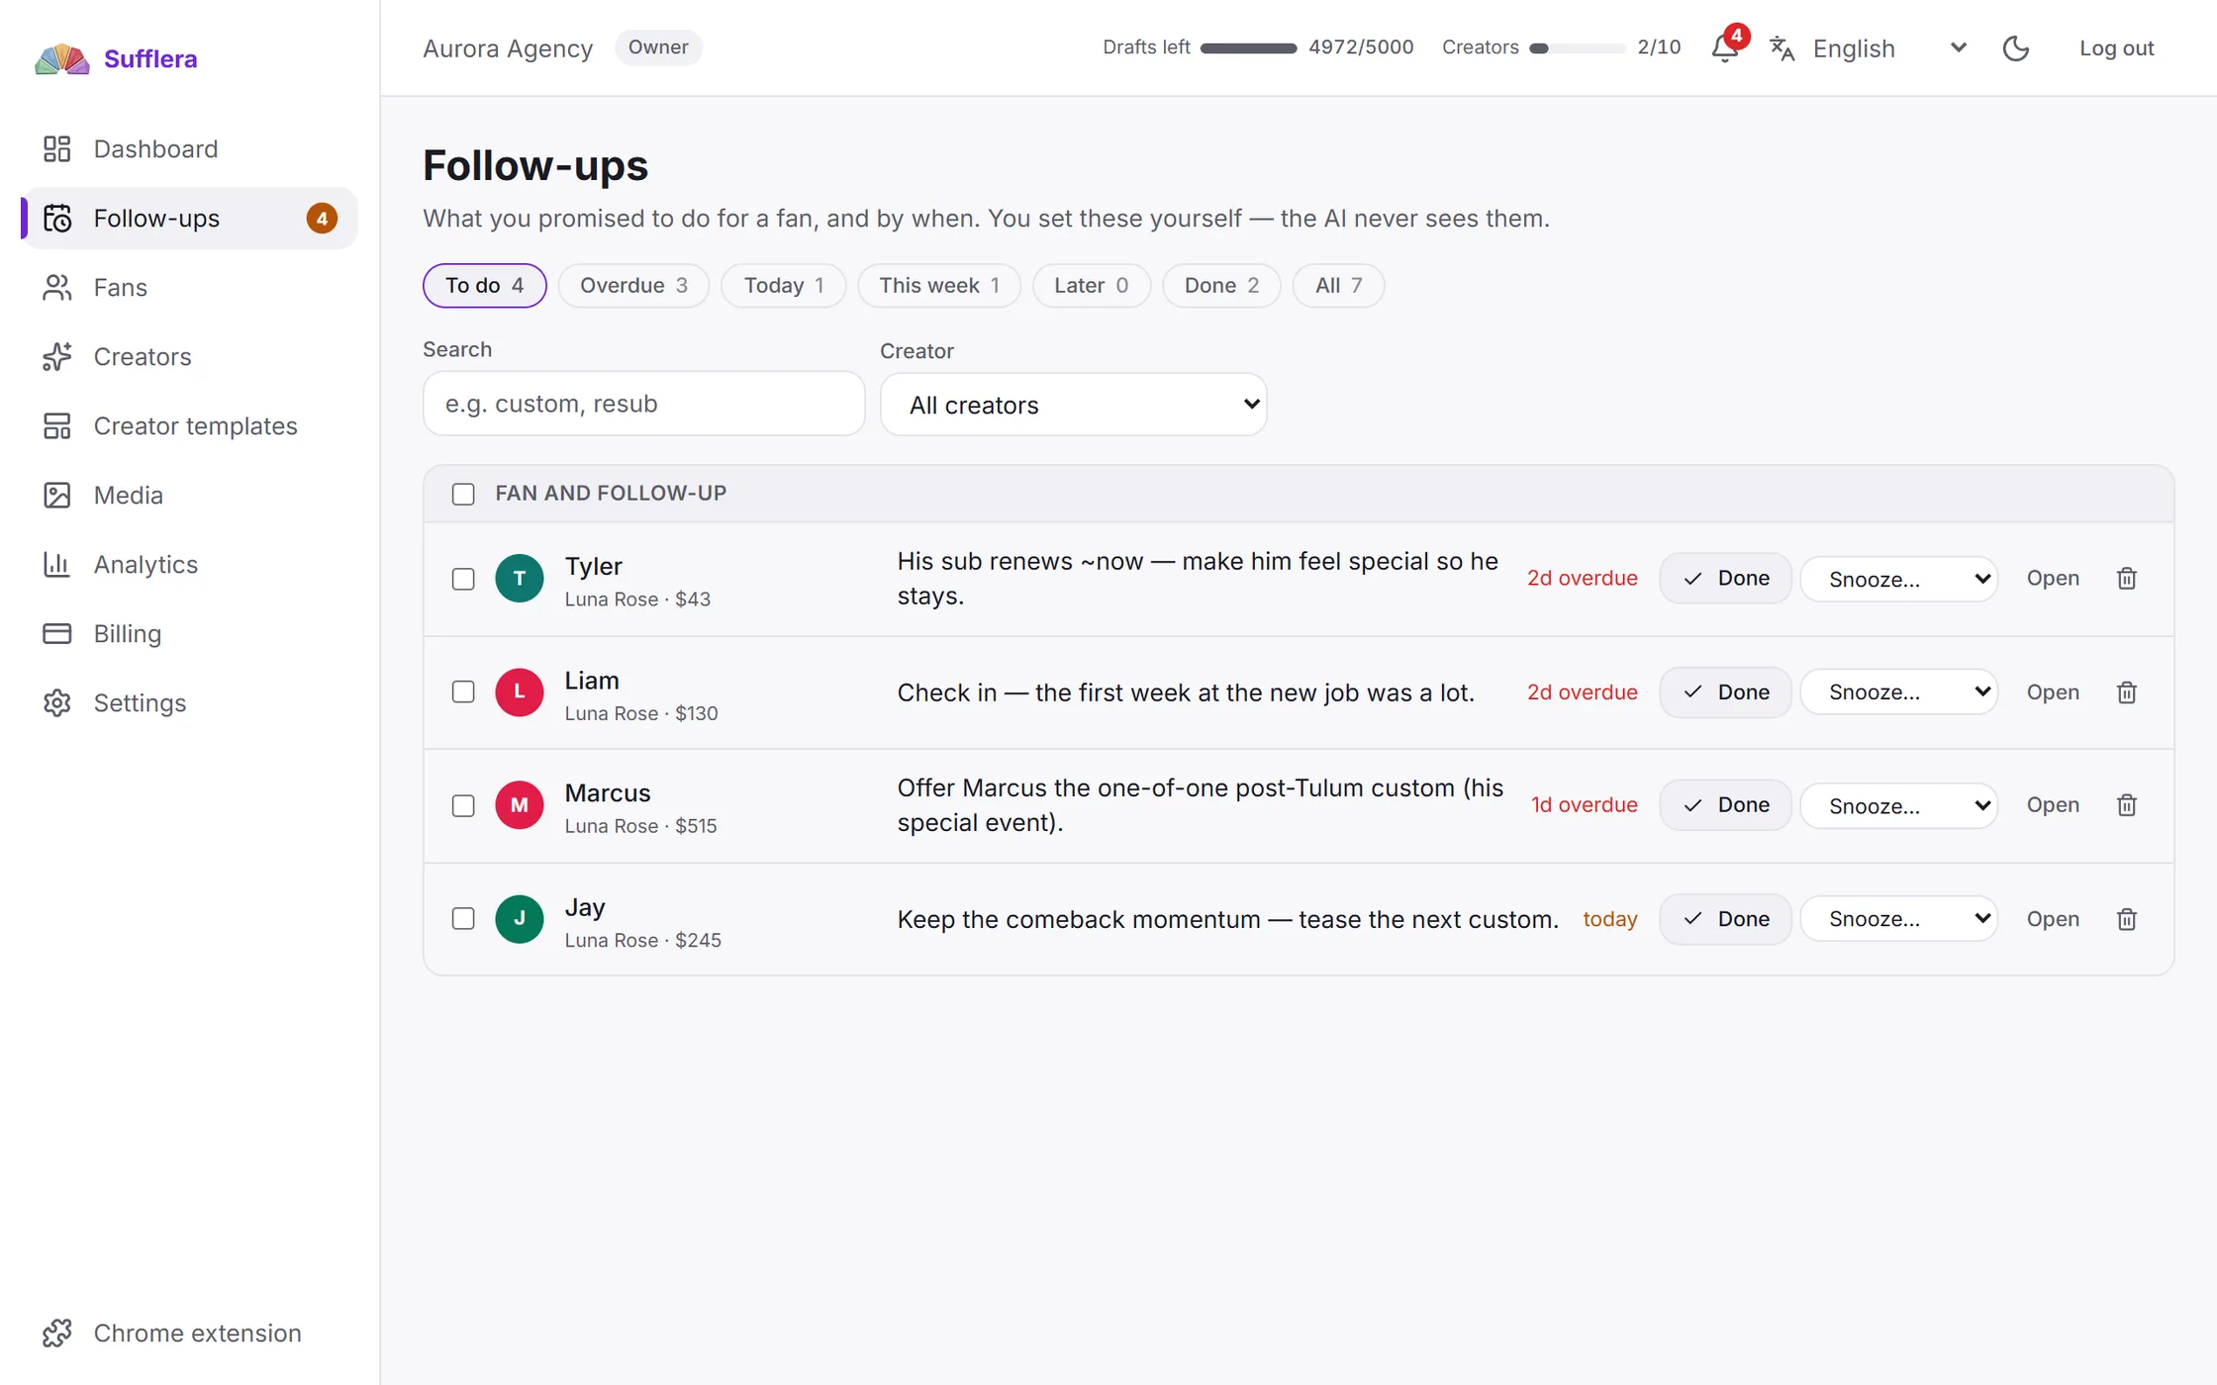Open Snooze dropdown for Tyler

(x=1899, y=579)
